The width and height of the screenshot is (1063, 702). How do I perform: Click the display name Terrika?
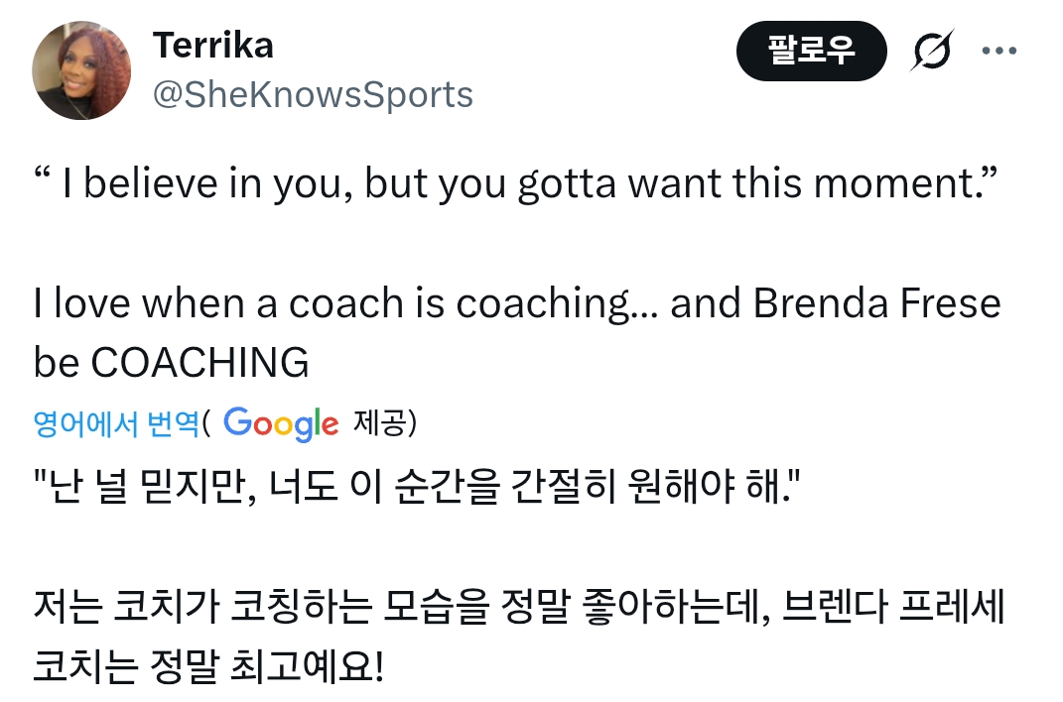click(x=212, y=45)
